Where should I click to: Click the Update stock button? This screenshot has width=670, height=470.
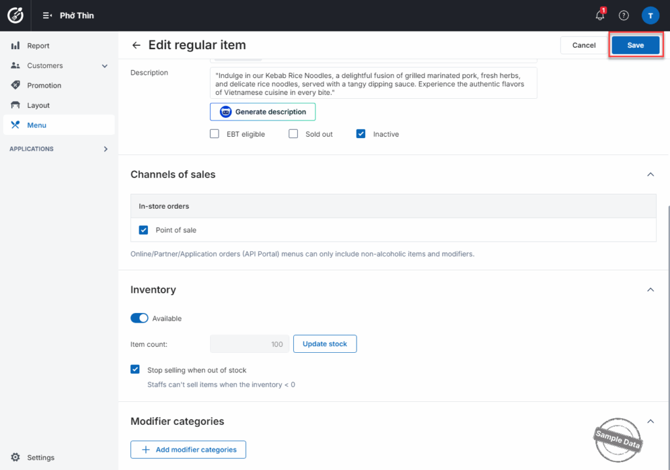coord(325,344)
